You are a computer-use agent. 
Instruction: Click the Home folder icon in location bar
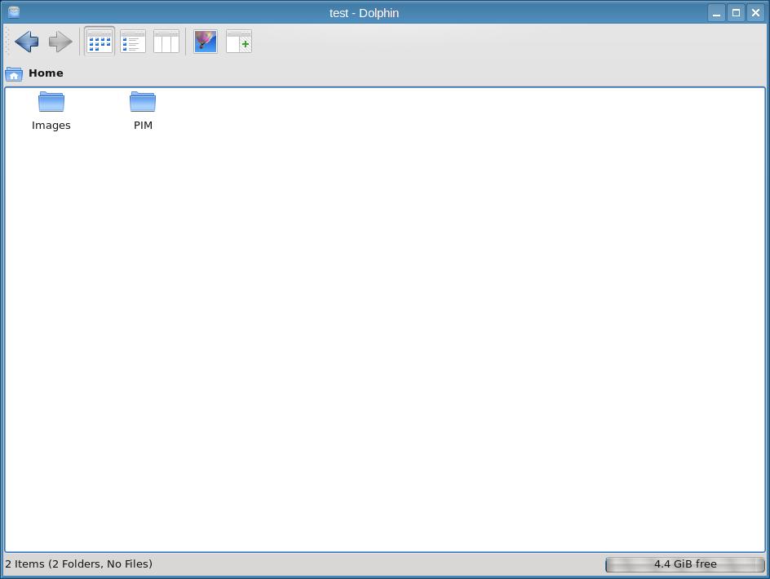tap(14, 73)
